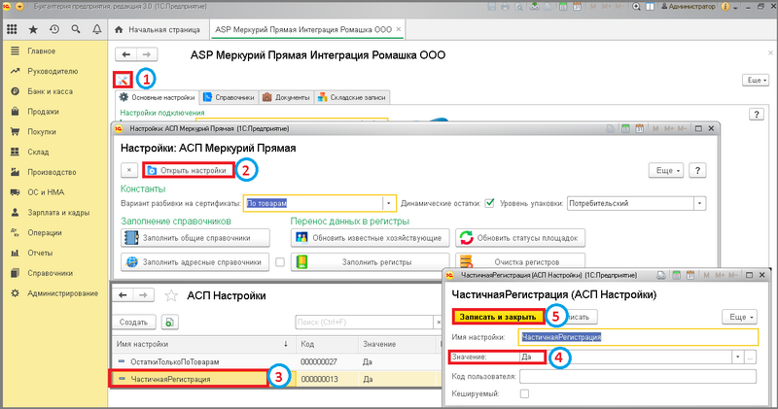Screen dimensions: 778x409
Task: Open the sections menu grid icon
Action: click(x=12, y=30)
